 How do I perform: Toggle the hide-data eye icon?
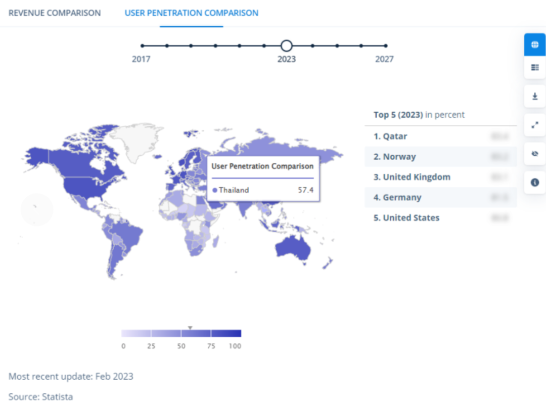tap(534, 153)
